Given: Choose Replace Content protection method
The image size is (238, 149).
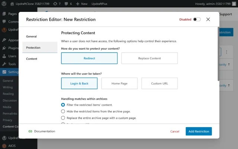Looking at the screenshot, I should (x=149, y=58).
